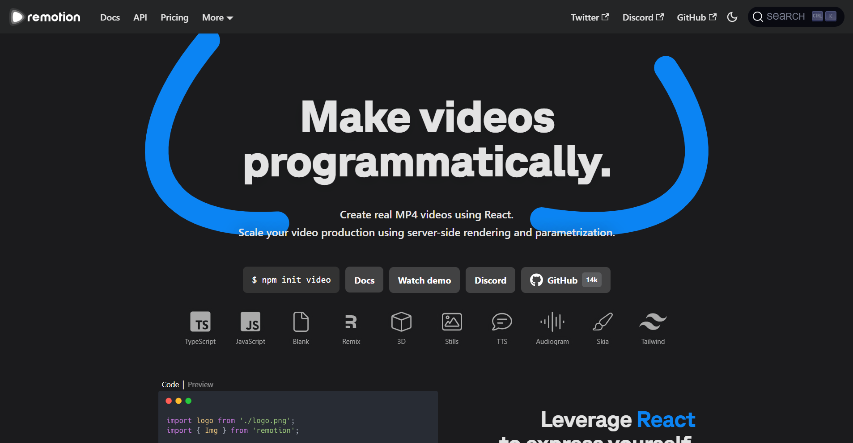Select the TypeScript template icon
853x443 pixels.
[200, 322]
